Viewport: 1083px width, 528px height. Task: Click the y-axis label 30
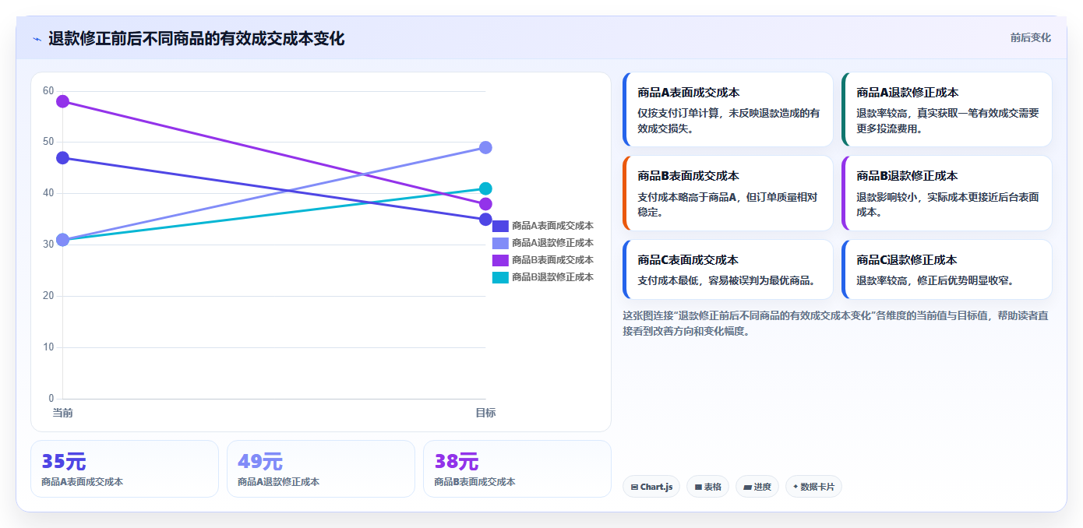[x=48, y=245]
